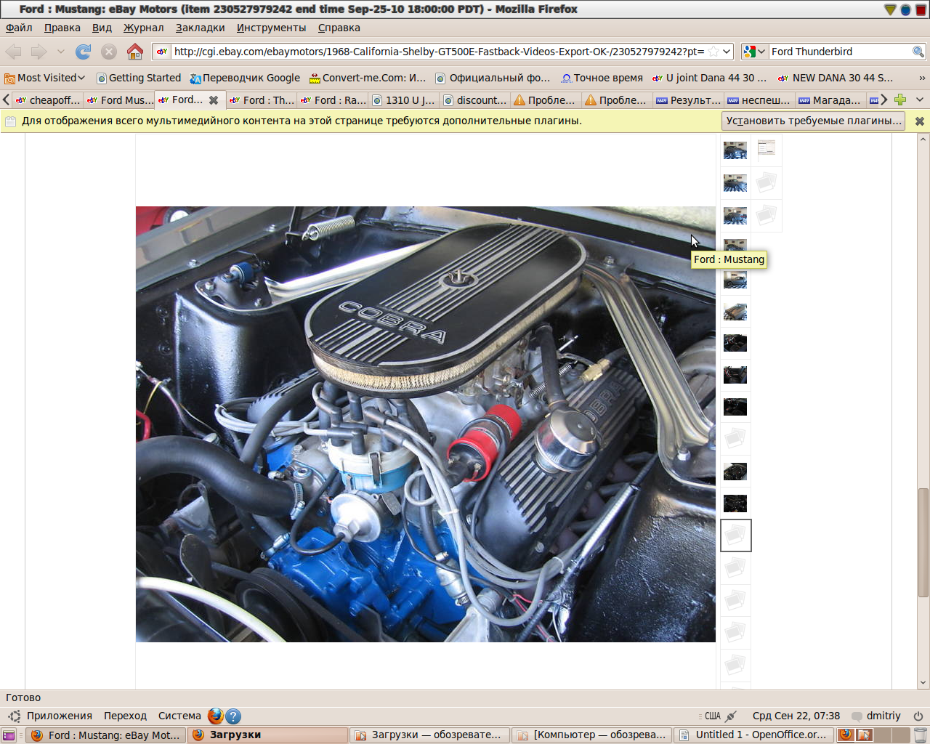List all tabs dropdown arrow
Screen dimensions: 930x744
(920, 100)
